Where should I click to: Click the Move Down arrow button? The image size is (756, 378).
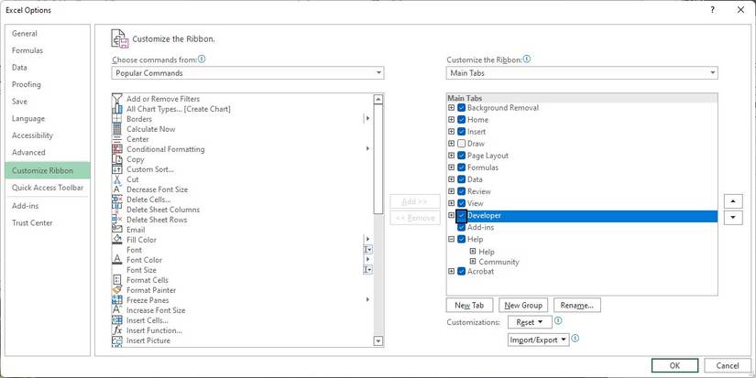(x=733, y=217)
